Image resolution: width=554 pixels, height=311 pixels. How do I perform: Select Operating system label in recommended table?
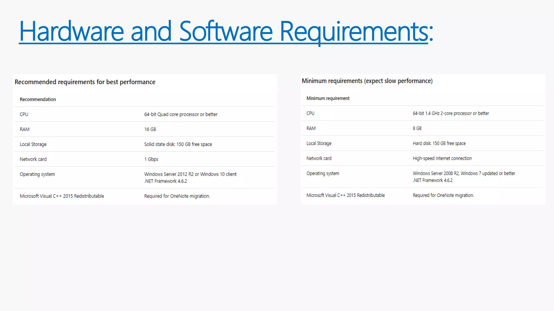click(37, 174)
